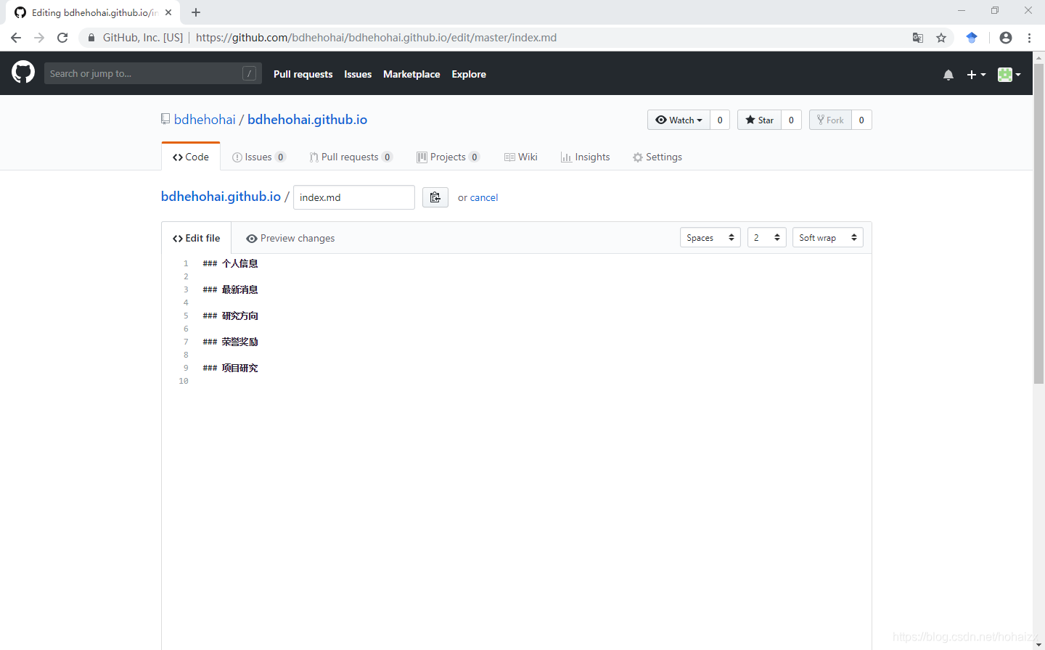This screenshot has width=1045, height=650.
Task: Click the scrollbar down arrow
Action: coord(1038,644)
